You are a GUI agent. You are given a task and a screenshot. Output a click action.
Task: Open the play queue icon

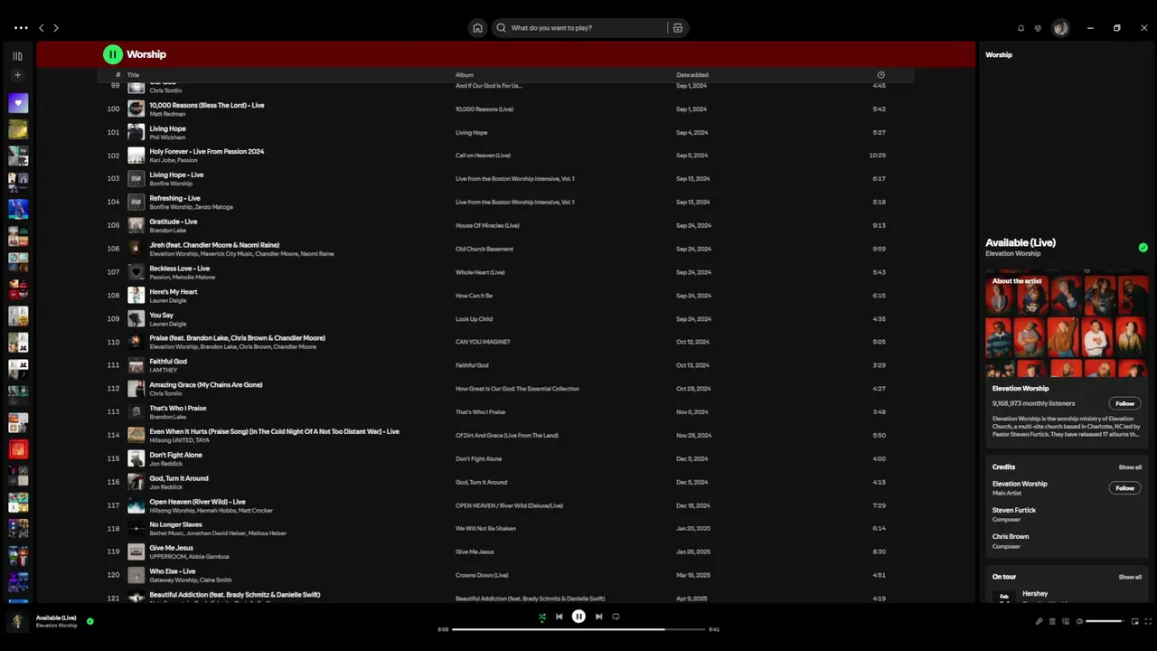(1052, 621)
